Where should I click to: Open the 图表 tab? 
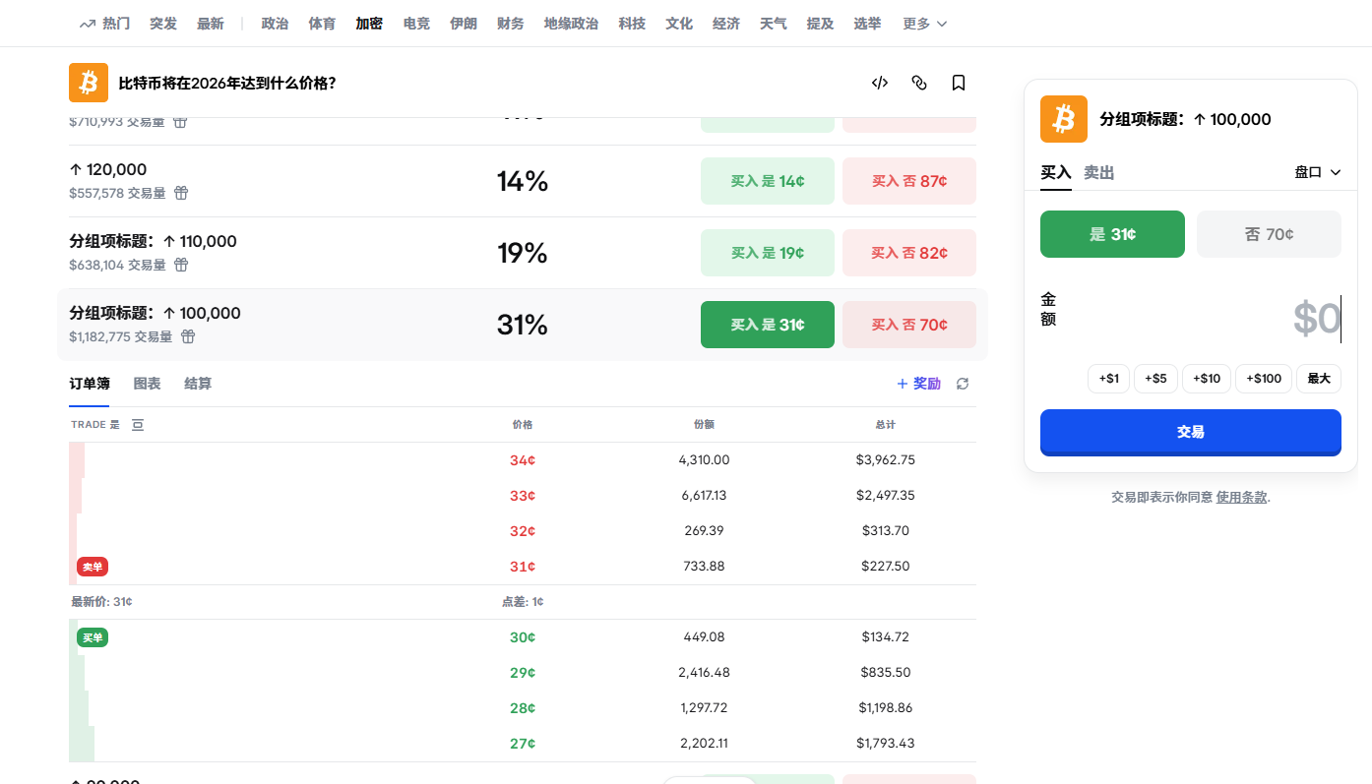coord(148,384)
